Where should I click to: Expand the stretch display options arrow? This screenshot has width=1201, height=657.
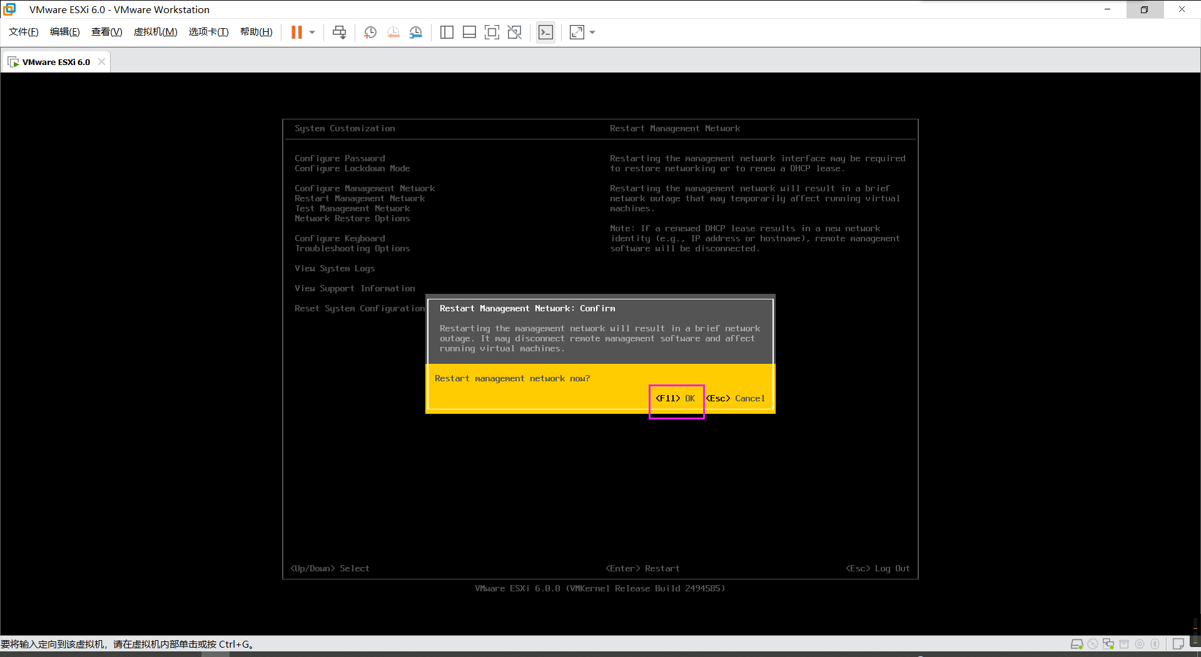coord(592,33)
